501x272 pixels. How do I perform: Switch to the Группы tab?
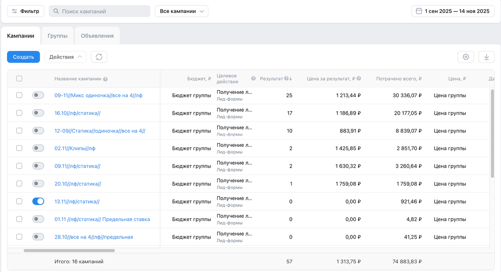click(x=58, y=36)
